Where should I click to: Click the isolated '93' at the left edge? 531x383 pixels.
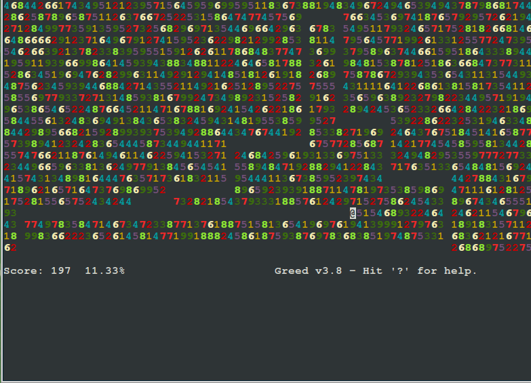pos(10,213)
